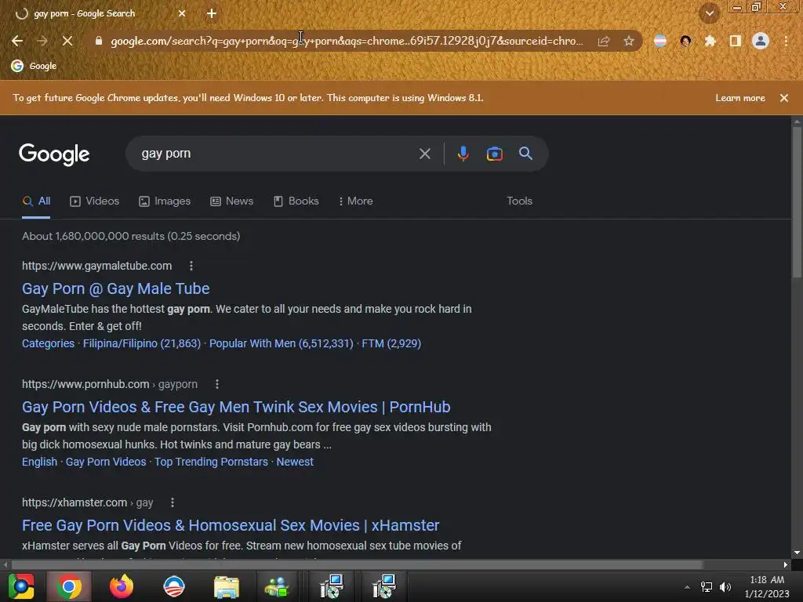Toggle the Chrome side panel icon
The image size is (803, 602).
click(736, 41)
